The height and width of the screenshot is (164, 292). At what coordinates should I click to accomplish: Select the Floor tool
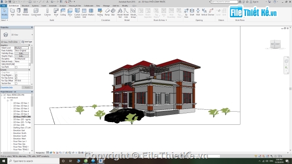(x=70, y=12)
